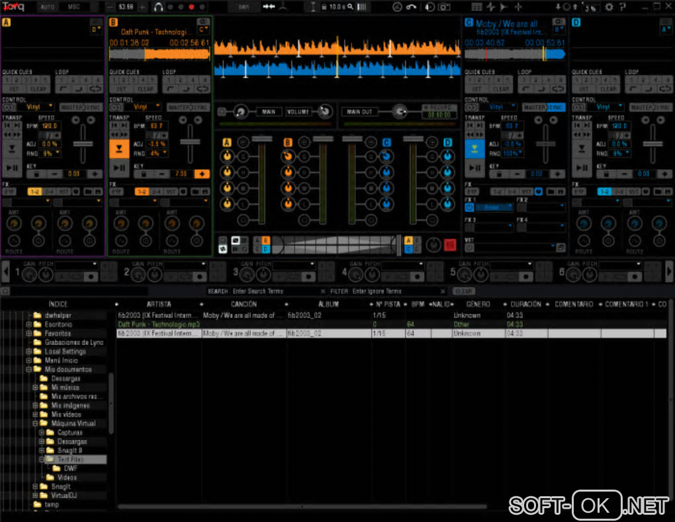Toggle Deck B key lock icon
The width and height of the screenshot is (675, 522).
[144, 174]
